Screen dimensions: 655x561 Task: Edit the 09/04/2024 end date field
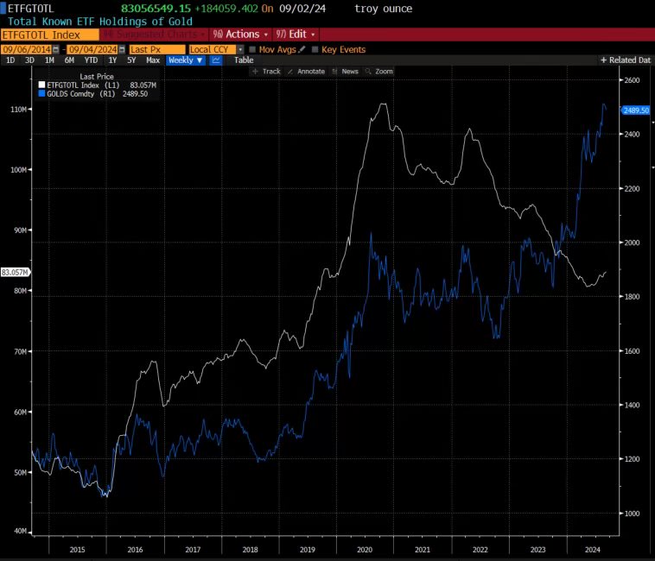point(92,50)
